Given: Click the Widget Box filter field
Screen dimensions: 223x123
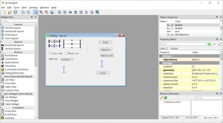Looking at the screenshot, I should click(19, 21).
